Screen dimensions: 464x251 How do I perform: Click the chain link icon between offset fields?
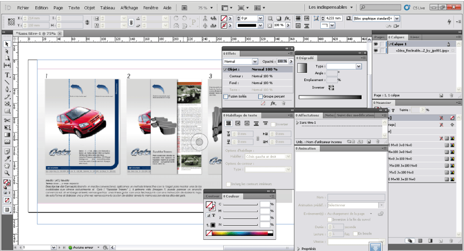point(257,138)
